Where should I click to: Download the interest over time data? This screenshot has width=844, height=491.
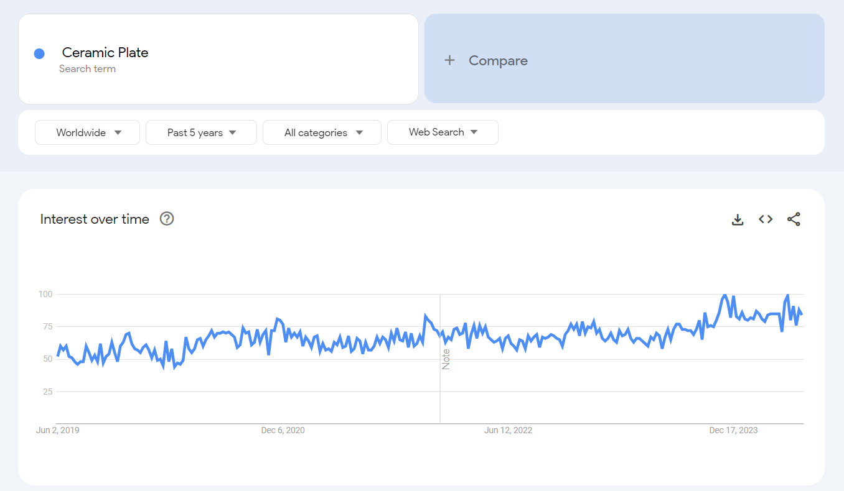tap(738, 219)
